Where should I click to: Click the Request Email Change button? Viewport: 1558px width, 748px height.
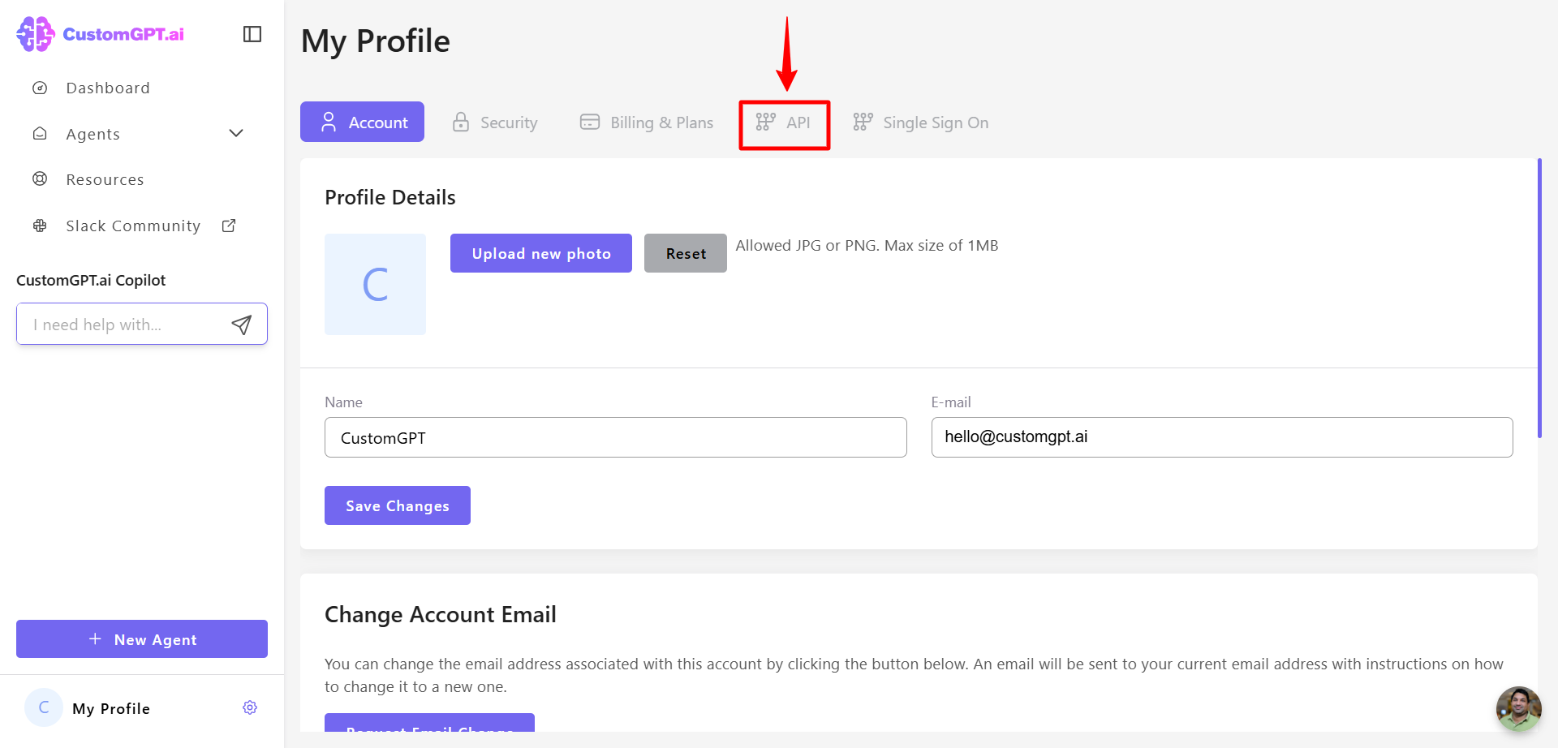[429, 722]
